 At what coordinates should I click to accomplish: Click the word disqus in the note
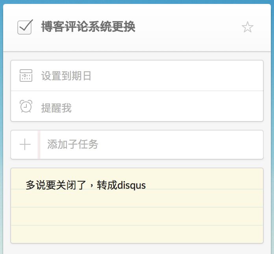point(132,185)
